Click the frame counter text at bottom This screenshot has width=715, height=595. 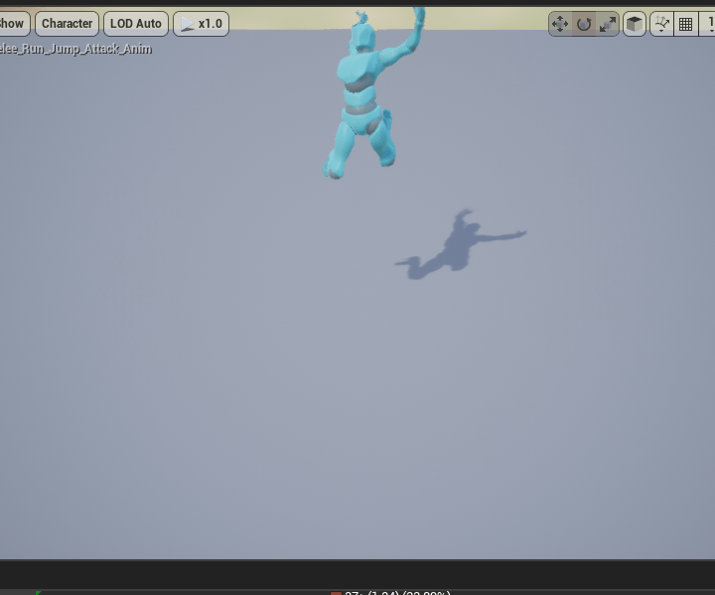(397, 592)
